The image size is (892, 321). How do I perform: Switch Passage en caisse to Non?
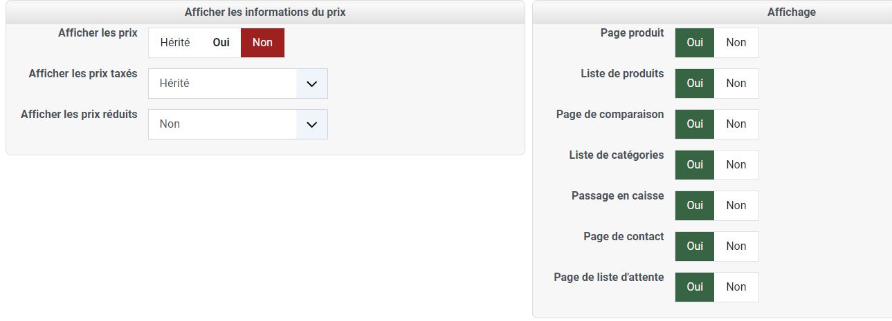[736, 206]
